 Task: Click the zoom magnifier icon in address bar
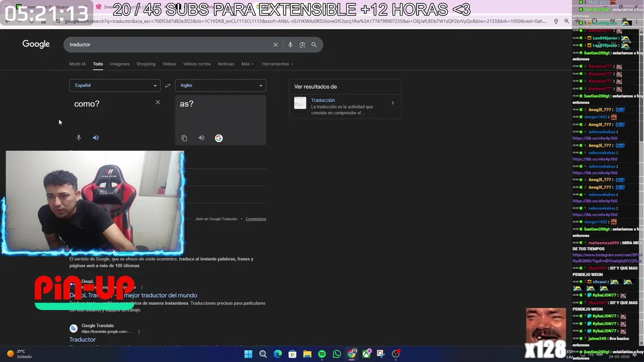click(x=567, y=21)
